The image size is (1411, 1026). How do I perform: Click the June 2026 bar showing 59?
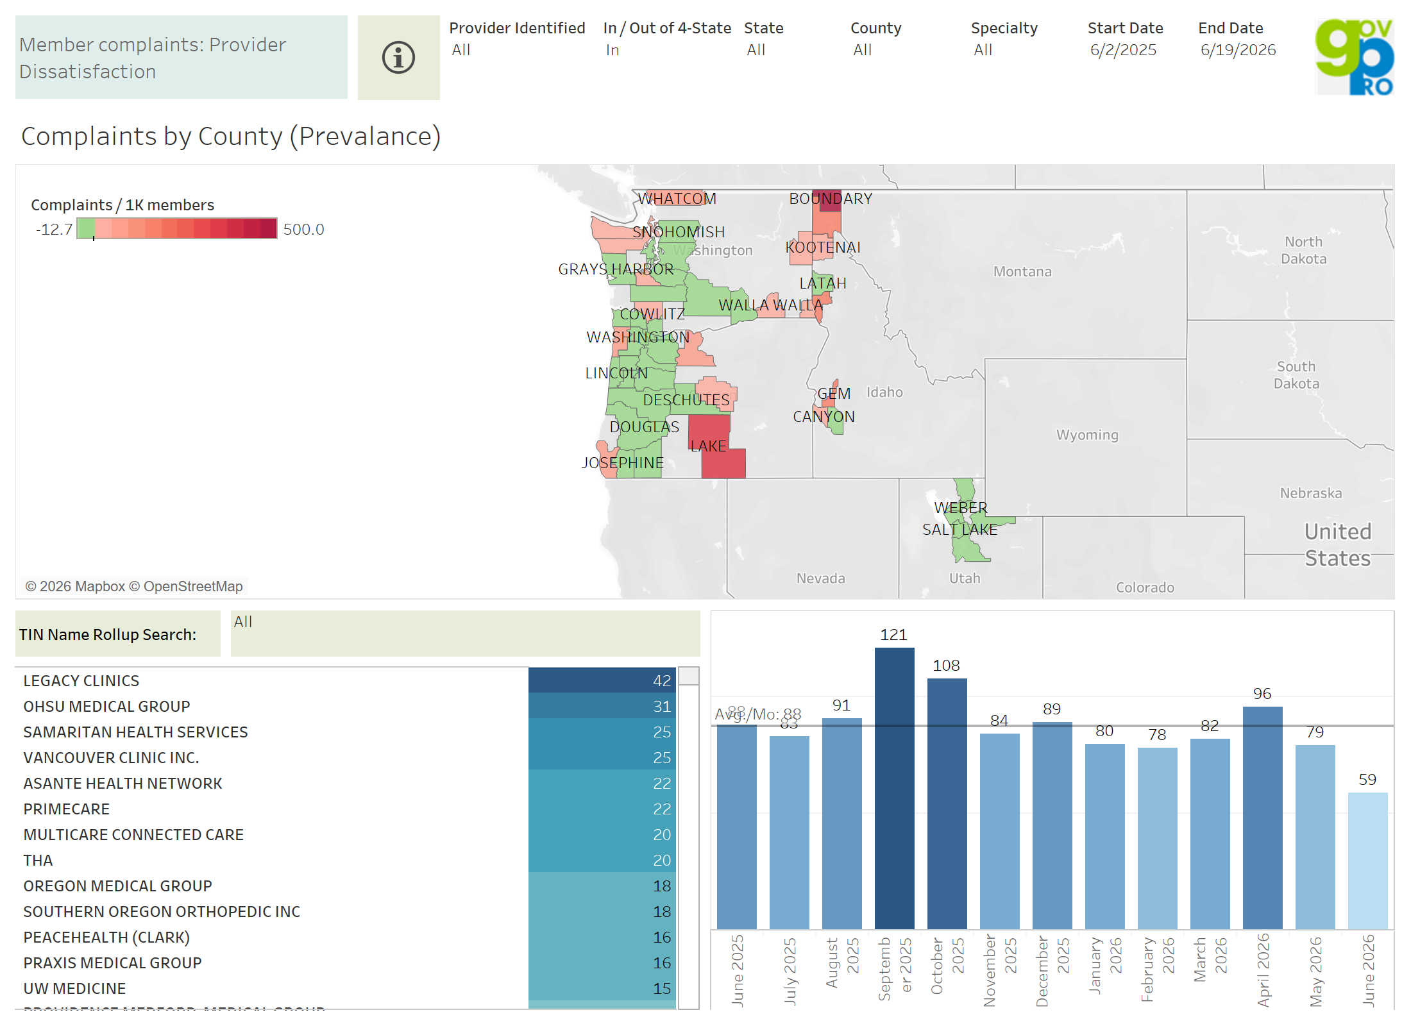[x=1367, y=861]
